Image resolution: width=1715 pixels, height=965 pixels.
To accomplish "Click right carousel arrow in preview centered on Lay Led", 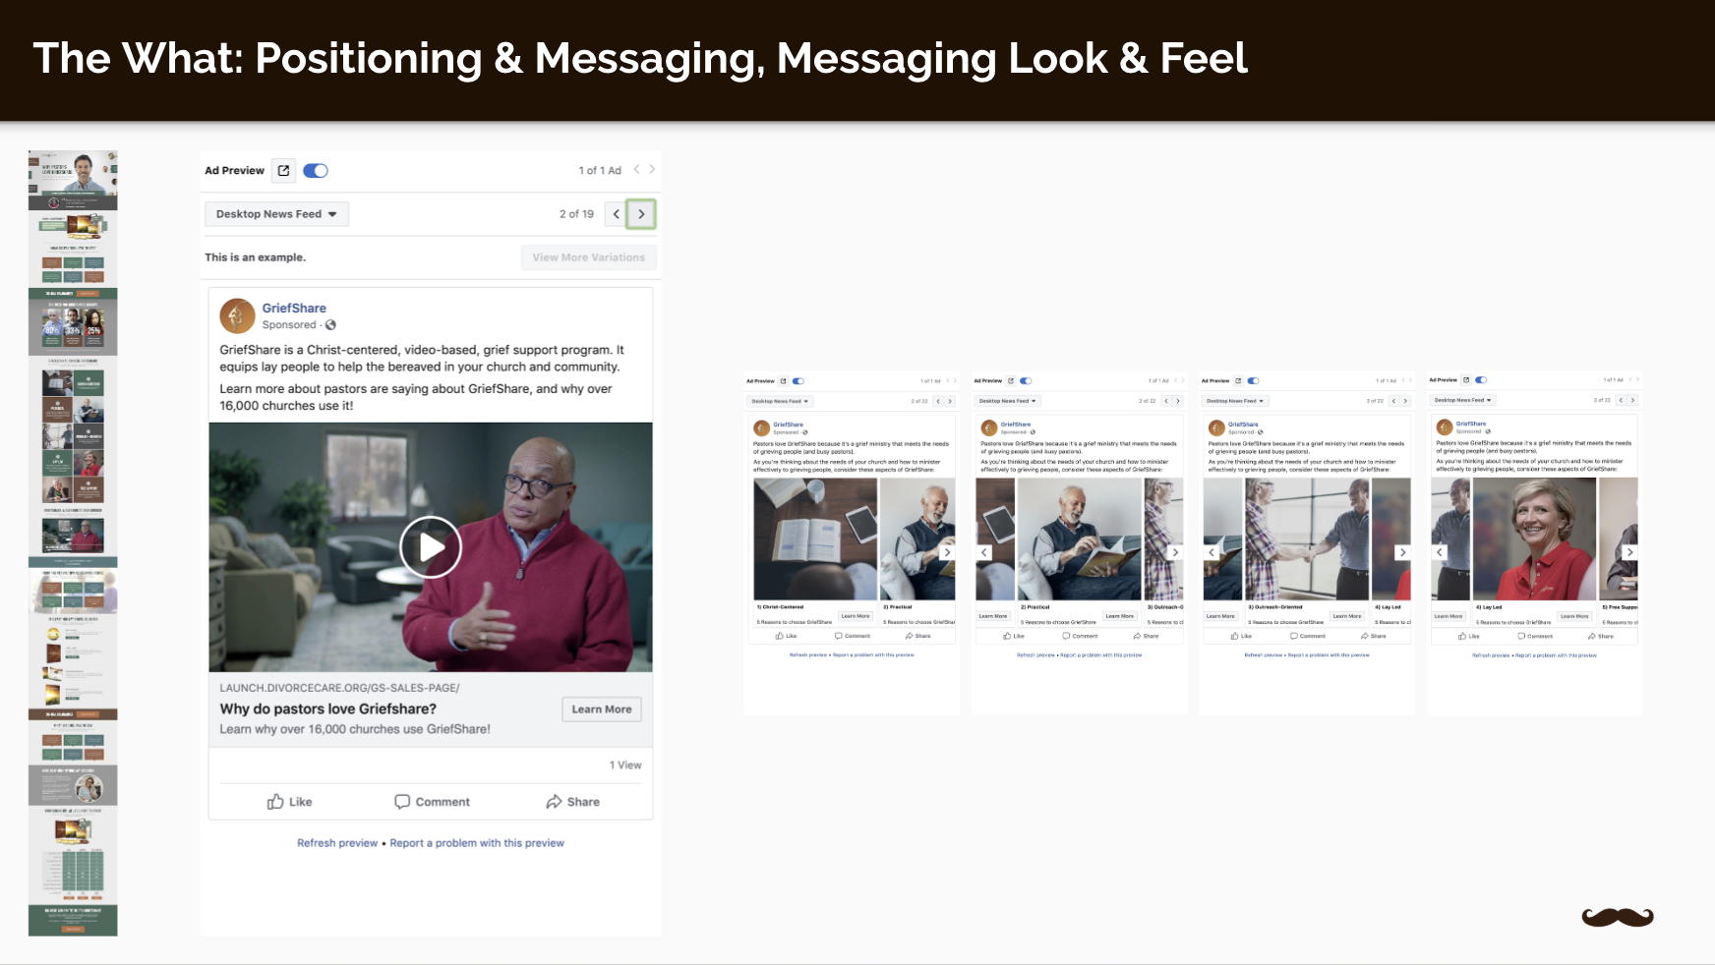I will tap(1629, 552).
